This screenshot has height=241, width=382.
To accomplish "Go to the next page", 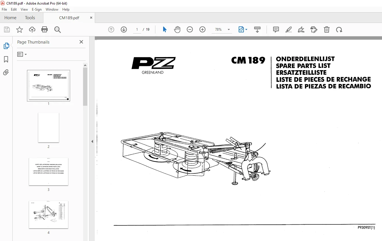I will coord(124,30).
